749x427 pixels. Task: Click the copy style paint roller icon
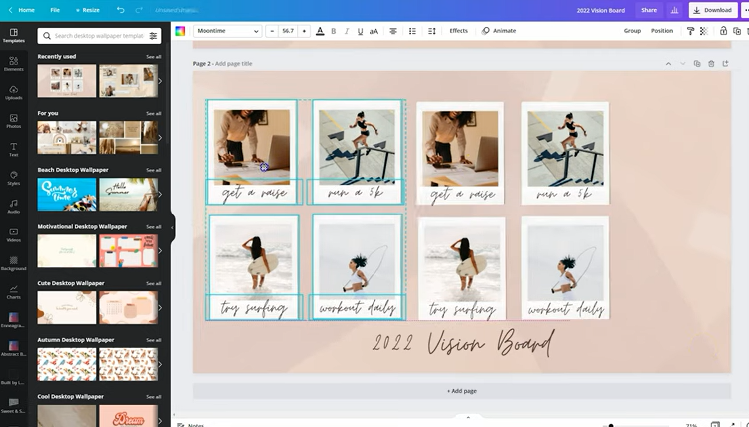tap(690, 30)
